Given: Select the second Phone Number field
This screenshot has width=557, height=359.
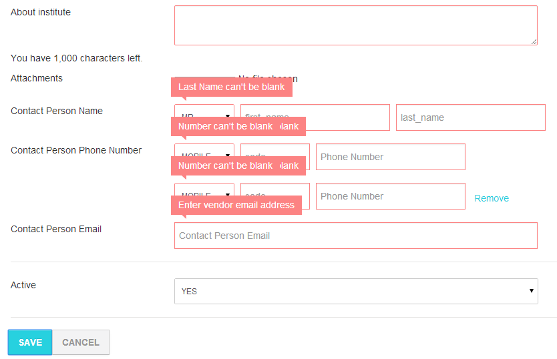Looking at the screenshot, I should tap(391, 196).
